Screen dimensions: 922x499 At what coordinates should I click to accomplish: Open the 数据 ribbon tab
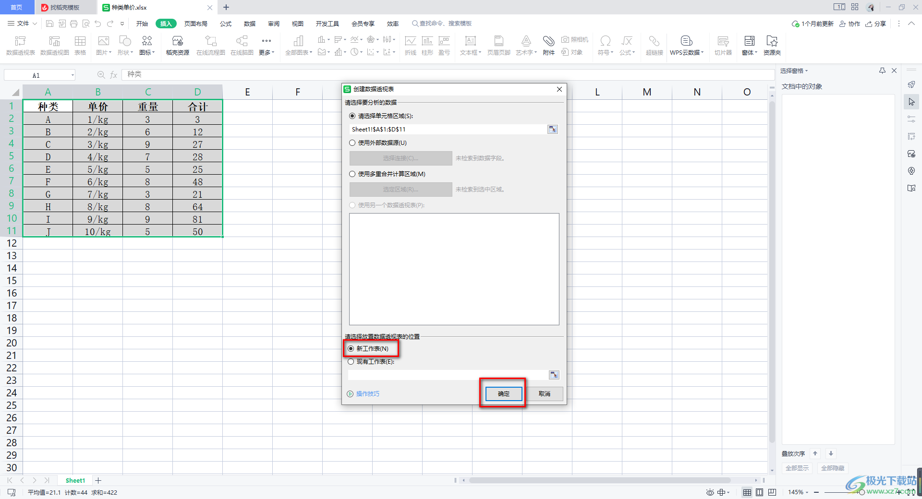point(250,24)
